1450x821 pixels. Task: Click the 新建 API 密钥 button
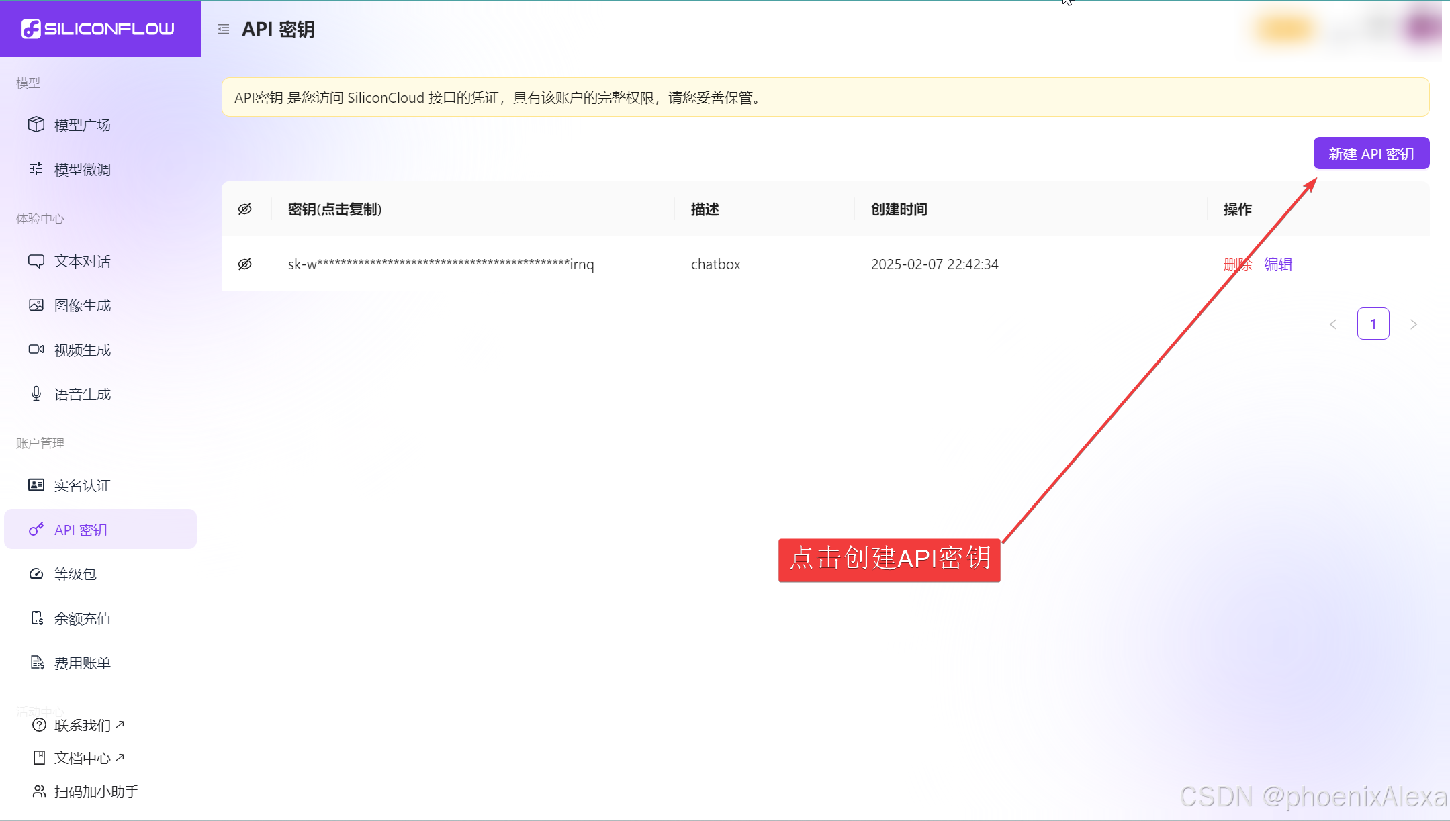(1371, 154)
